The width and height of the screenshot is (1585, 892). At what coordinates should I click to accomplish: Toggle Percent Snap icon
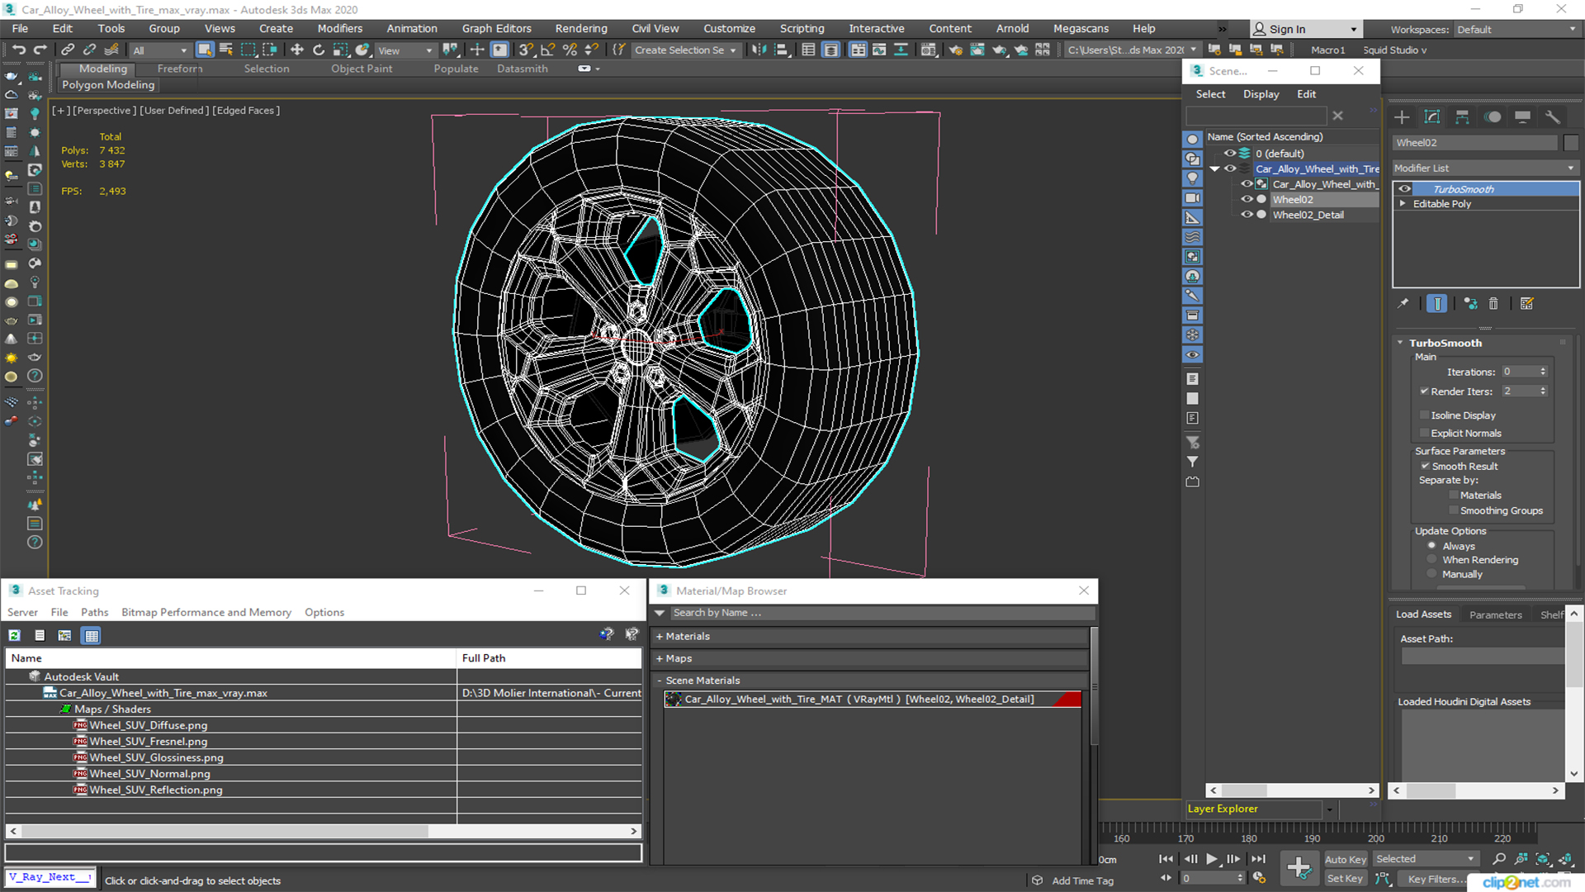tap(569, 50)
